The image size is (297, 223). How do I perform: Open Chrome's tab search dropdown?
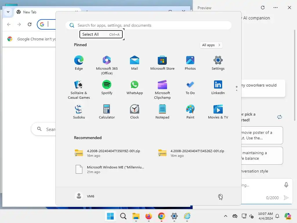coord(8,12)
